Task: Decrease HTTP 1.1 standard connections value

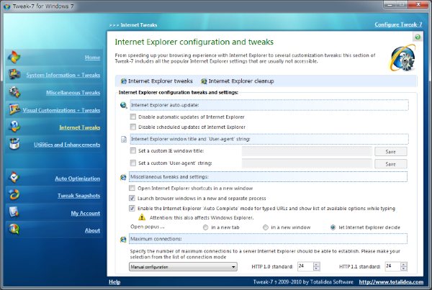Action: click(x=404, y=268)
